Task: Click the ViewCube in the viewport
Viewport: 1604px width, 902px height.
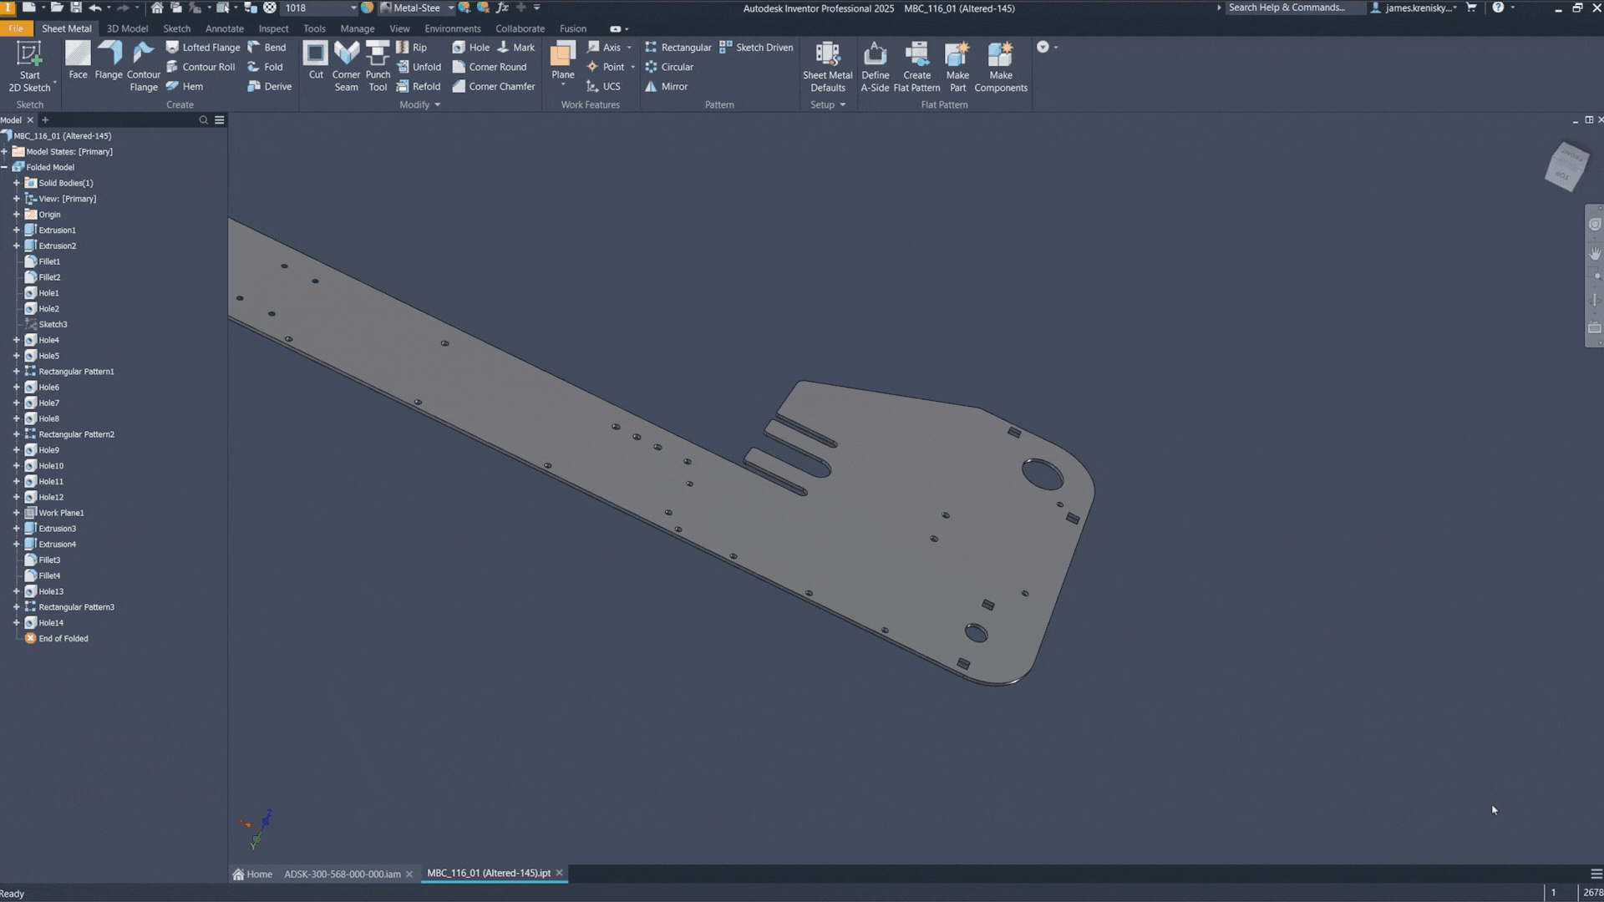Action: [x=1566, y=166]
